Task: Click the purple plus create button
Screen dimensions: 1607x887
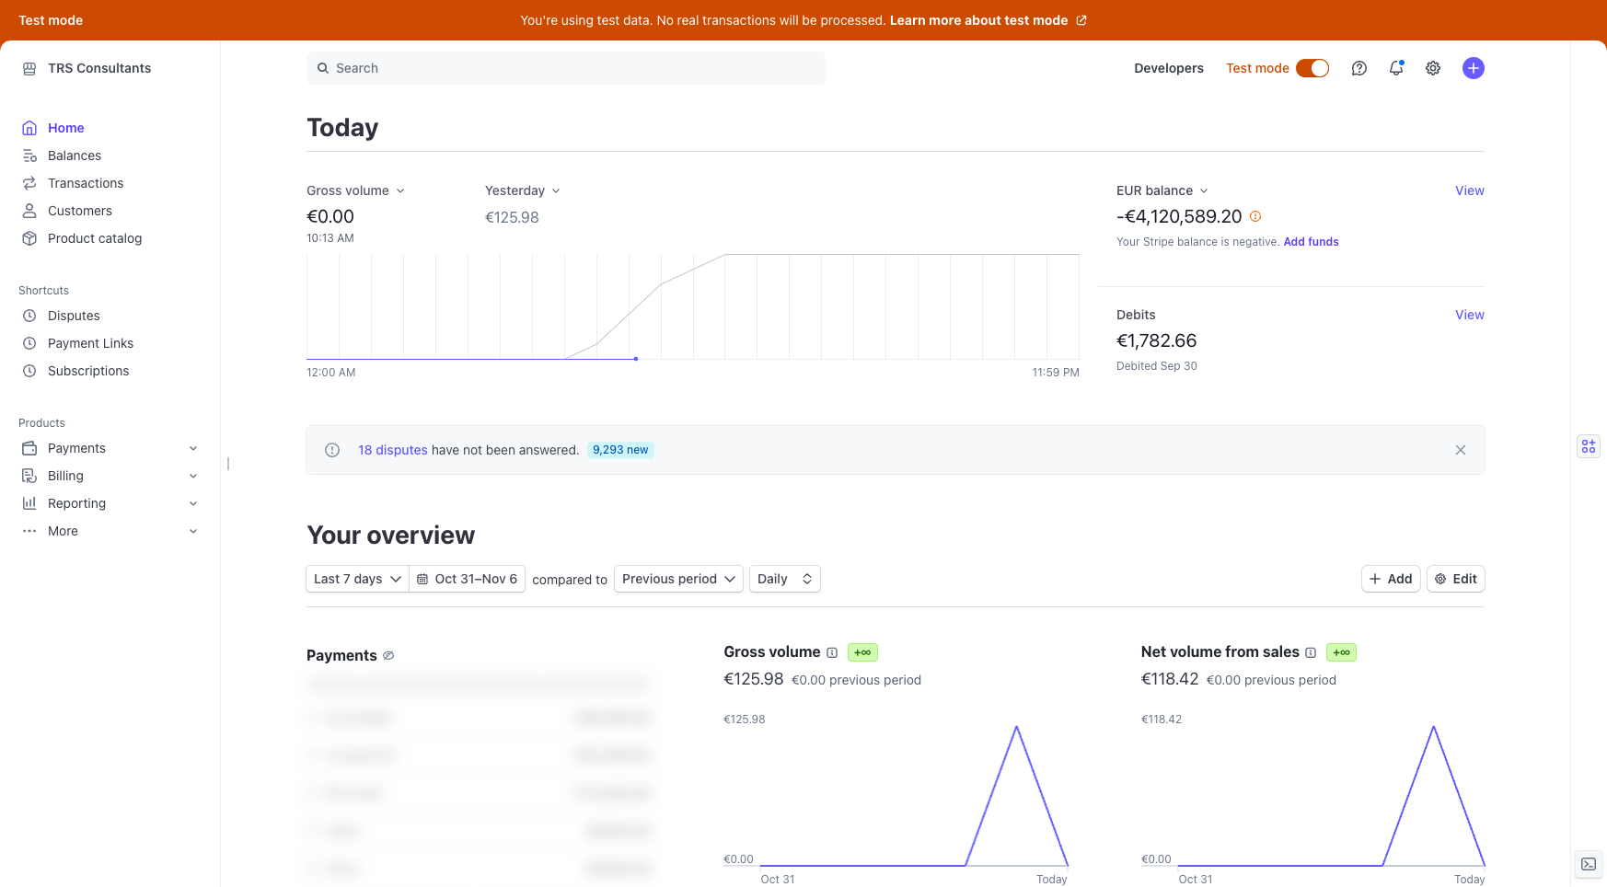Action: (1473, 68)
